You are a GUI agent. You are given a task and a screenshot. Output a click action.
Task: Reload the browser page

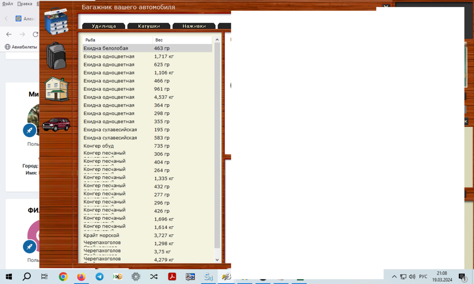click(x=36, y=35)
